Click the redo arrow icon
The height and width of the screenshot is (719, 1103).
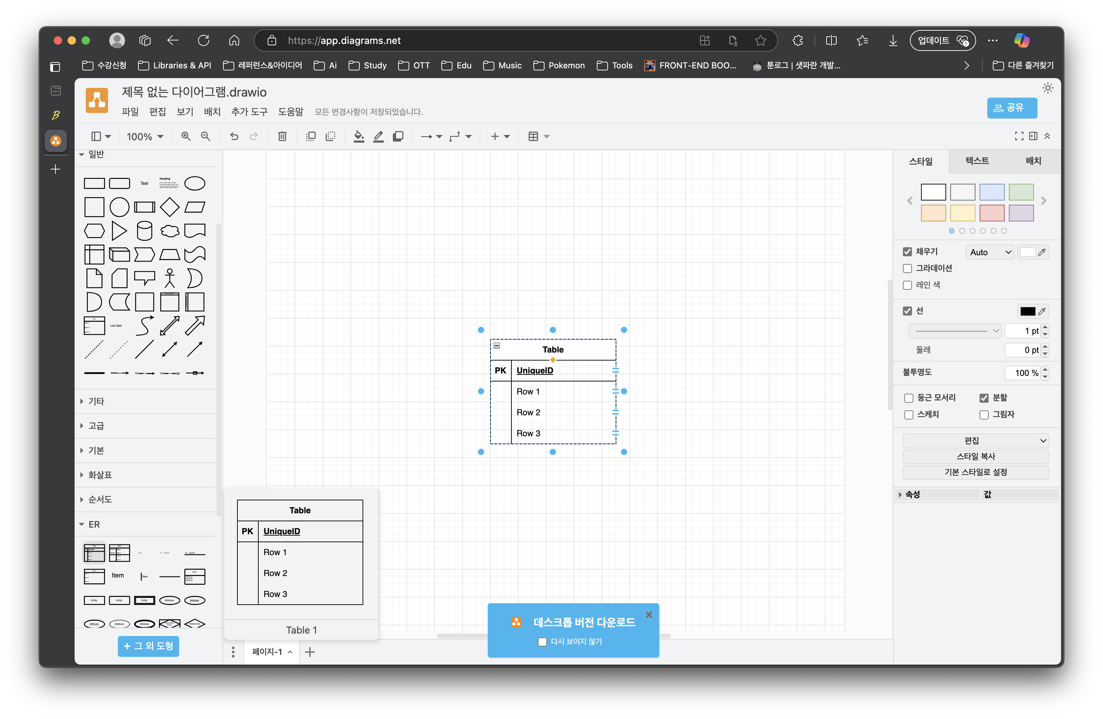253,136
